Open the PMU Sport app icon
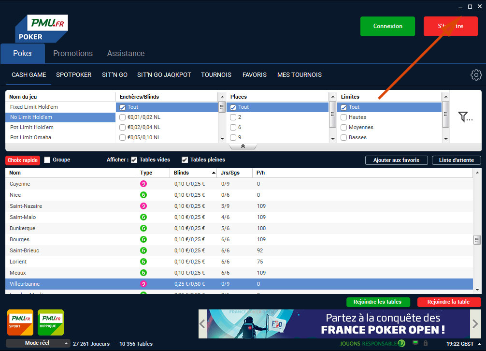 click(x=20, y=322)
